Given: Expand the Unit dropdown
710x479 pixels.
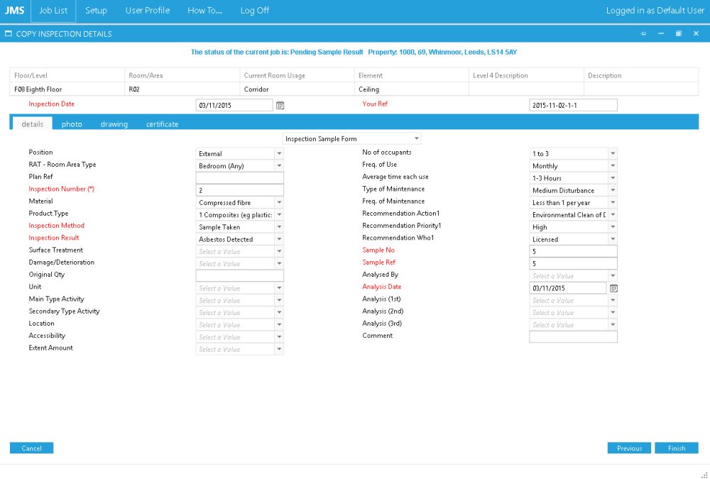Looking at the screenshot, I should [x=279, y=288].
